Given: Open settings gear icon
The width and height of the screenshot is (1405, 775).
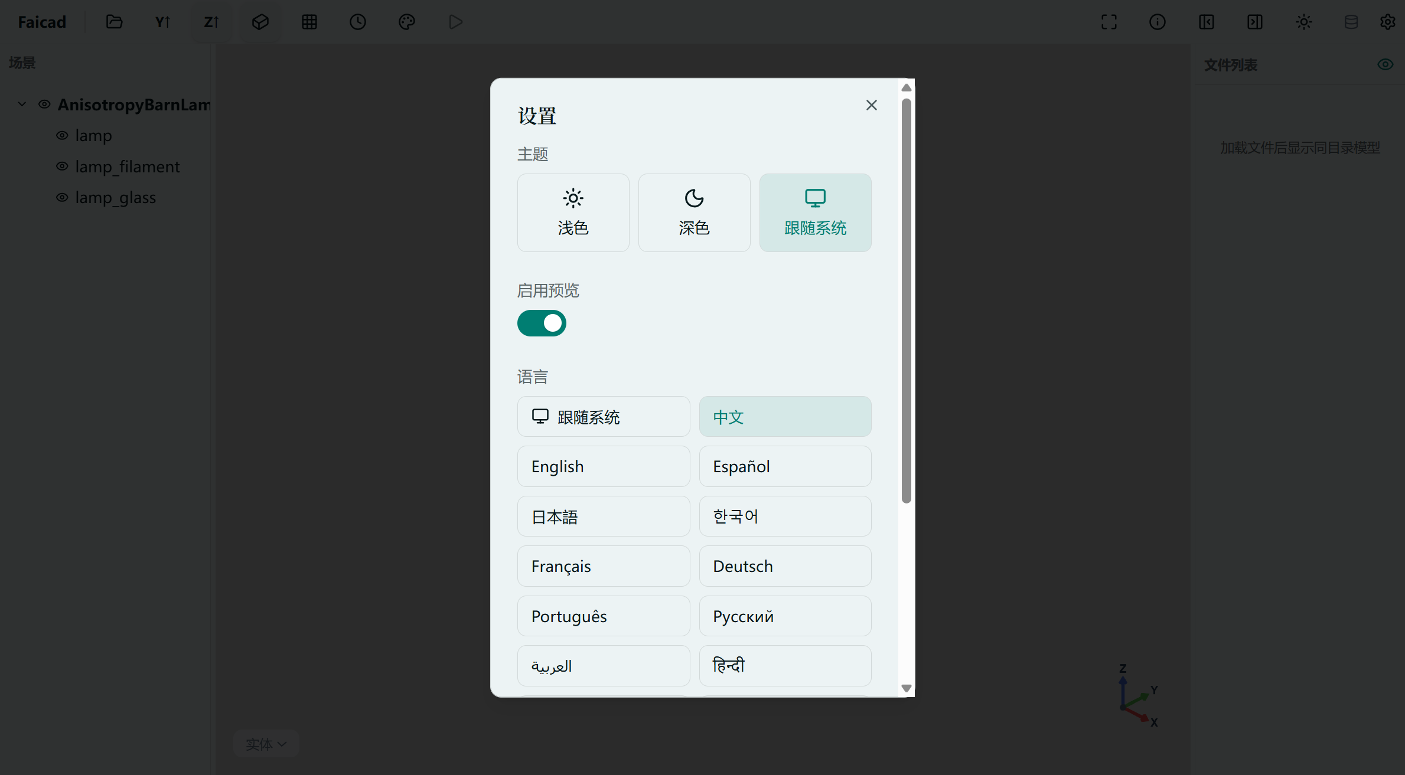Looking at the screenshot, I should [x=1387, y=22].
